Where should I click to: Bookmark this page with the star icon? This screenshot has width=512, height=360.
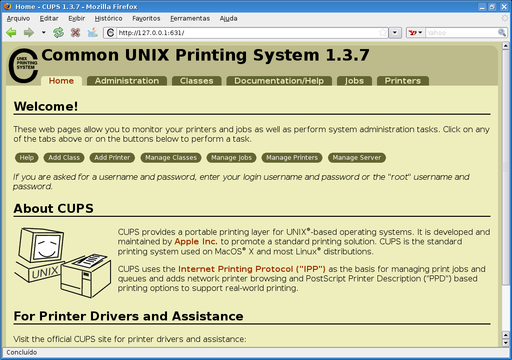point(383,33)
